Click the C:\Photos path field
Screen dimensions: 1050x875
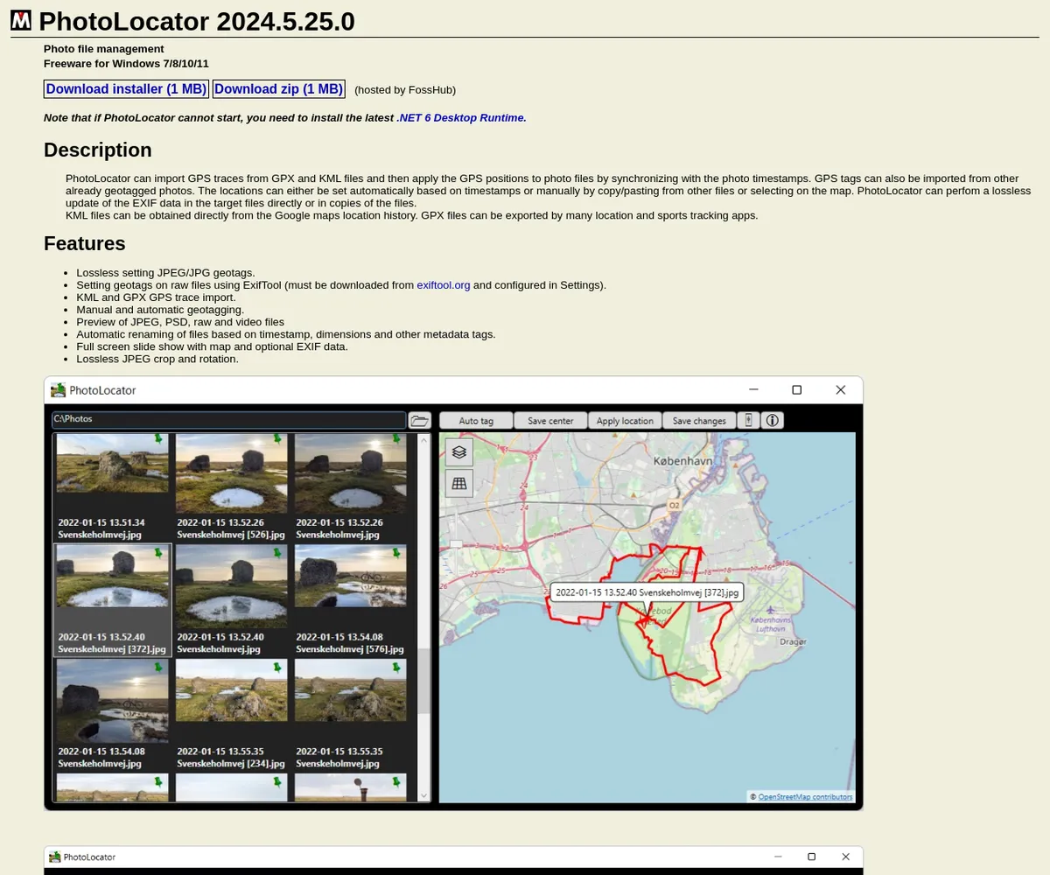[x=227, y=420]
